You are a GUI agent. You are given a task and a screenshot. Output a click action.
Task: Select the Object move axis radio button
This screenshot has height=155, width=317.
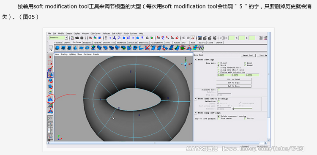coord(219,63)
